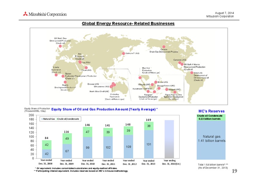This screenshot has width=258, height=183.
Task: Click the 'Donggi-Senoro LNG' label
Action: coord(166,86)
